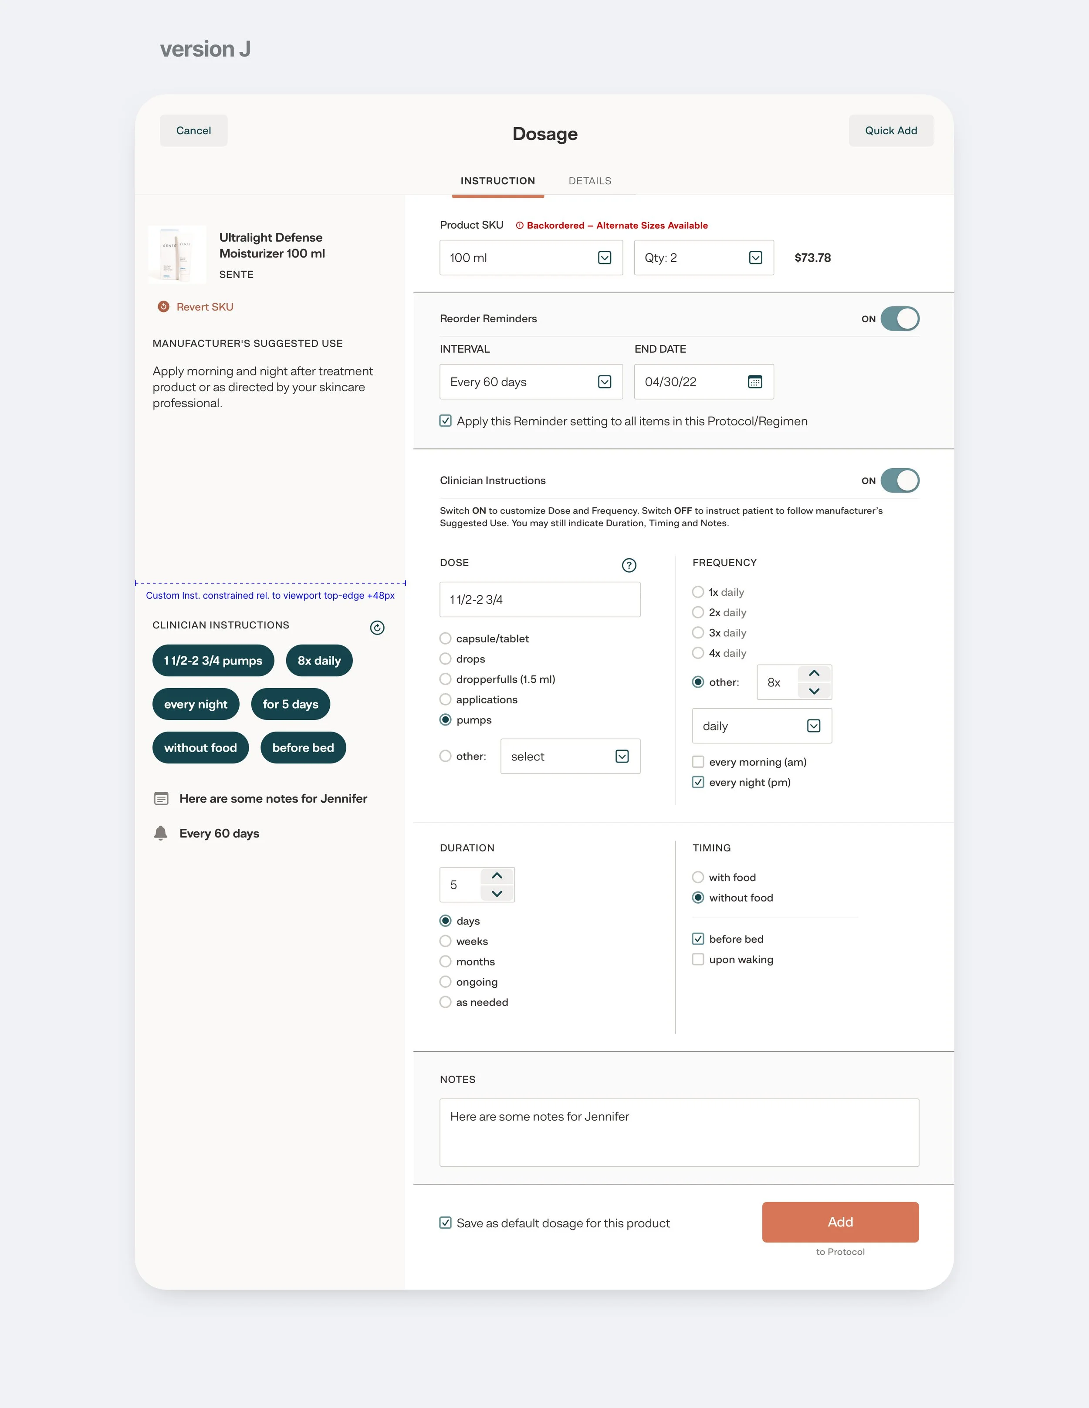The image size is (1089, 1408).
Task: Open the Every 60 days interval dropdown
Action: [x=531, y=382]
